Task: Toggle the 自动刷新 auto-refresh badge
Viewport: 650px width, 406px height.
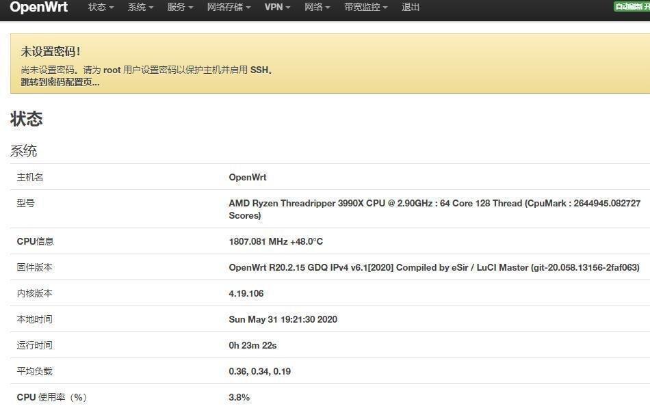Action: pos(632,6)
